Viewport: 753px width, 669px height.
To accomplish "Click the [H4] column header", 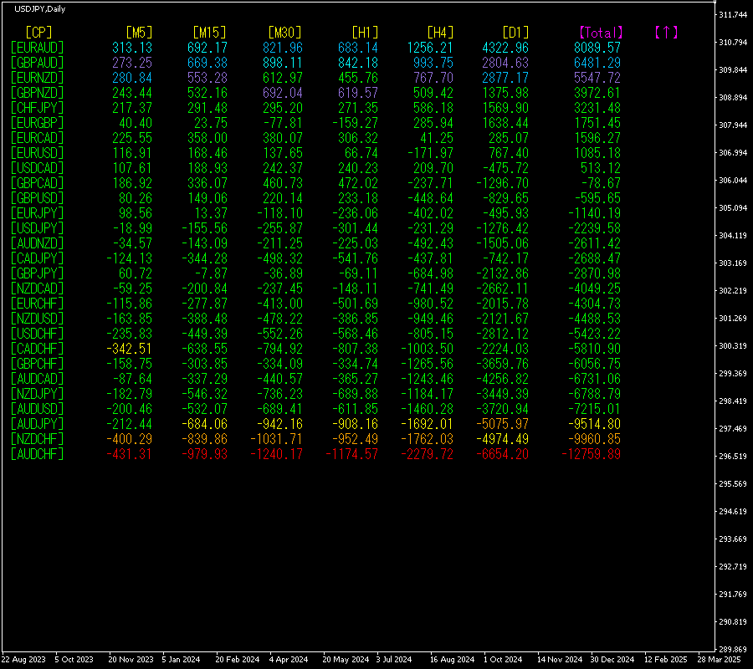I will coord(440,32).
